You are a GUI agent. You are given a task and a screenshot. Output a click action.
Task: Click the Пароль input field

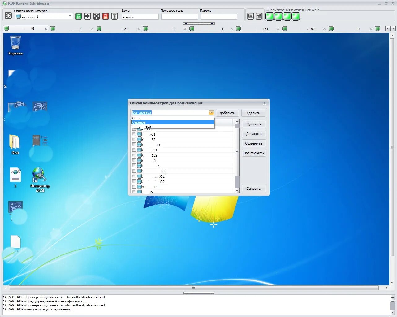[219, 16]
